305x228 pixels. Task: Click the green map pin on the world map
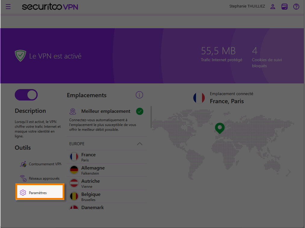[x=220, y=128]
